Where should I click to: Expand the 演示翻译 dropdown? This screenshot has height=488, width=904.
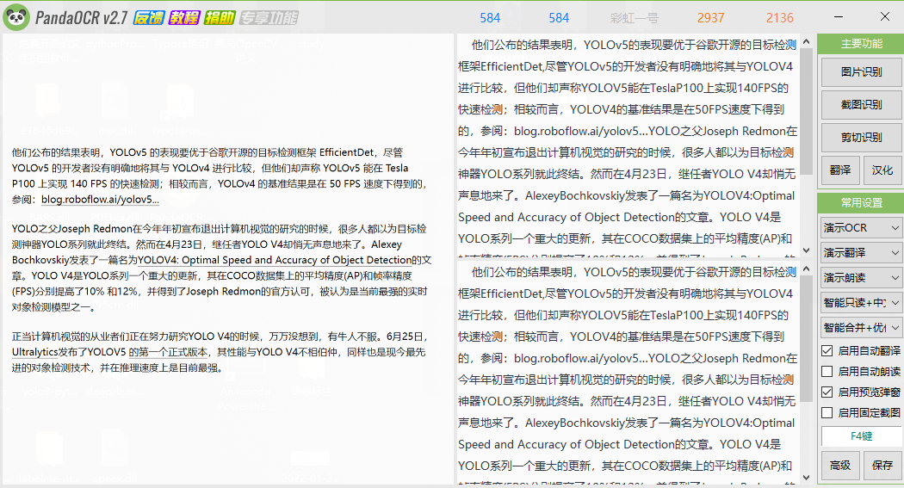tap(861, 252)
